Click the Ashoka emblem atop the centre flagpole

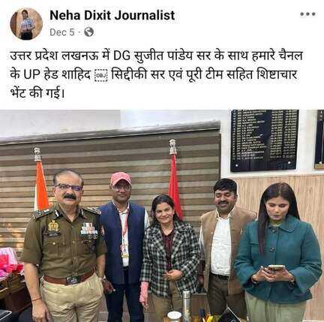(172, 146)
